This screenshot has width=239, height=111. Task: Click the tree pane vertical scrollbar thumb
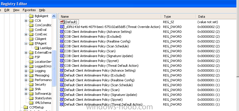coord(54,68)
